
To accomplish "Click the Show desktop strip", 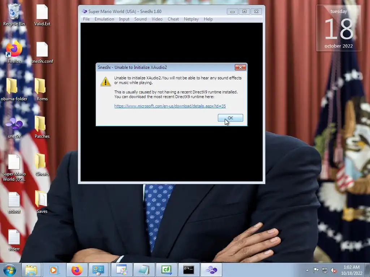I will (368, 270).
